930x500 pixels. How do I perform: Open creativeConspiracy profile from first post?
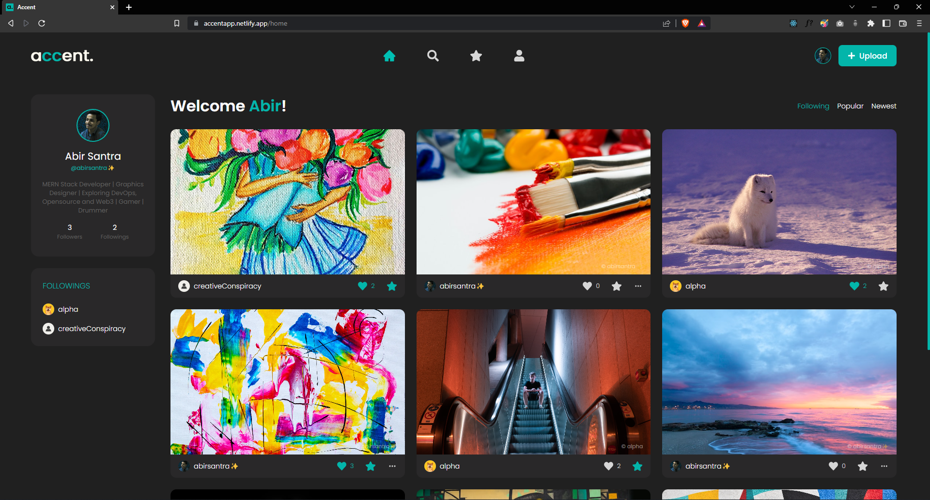click(x=227, y=286)
